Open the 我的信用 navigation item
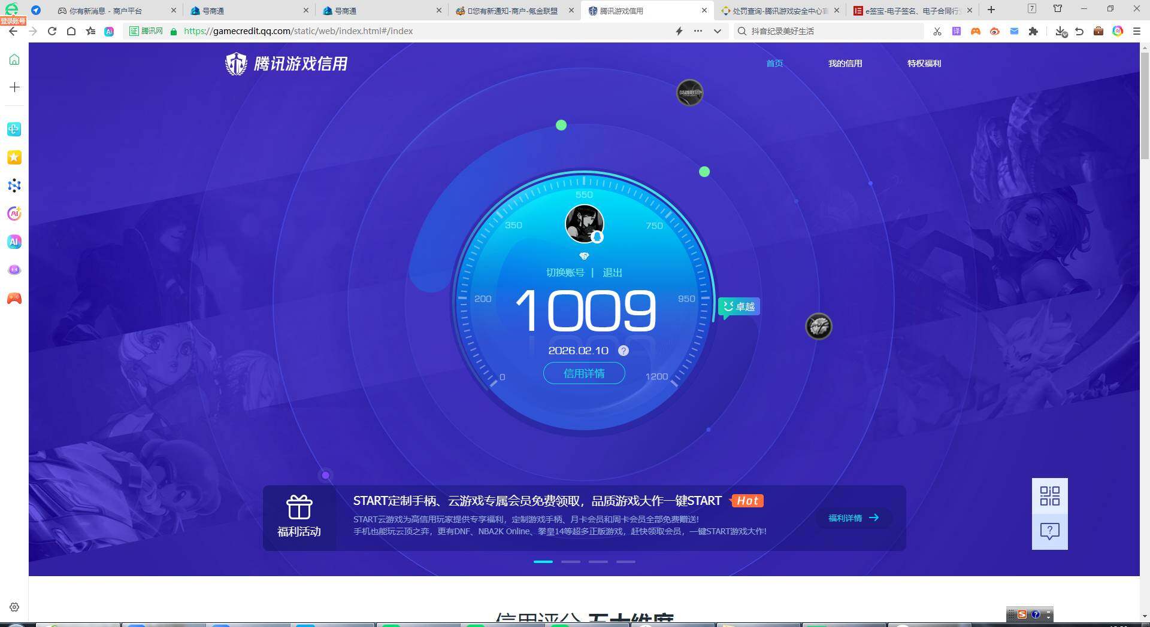Viewport: 1150px width, 627px height. [x=845, y=63]
